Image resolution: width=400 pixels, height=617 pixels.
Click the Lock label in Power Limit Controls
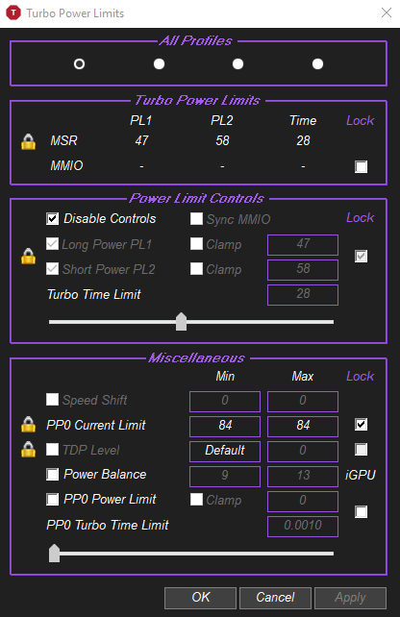[x=360, y=217]
